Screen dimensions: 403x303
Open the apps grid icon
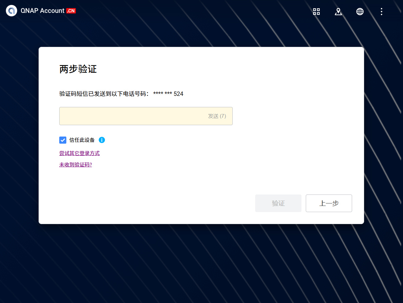[x=316, y=12]
